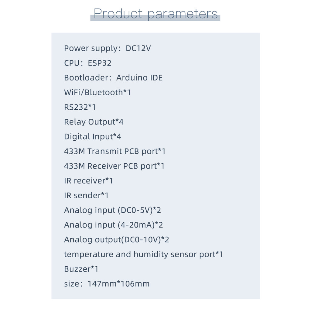The width and height of the screenshot is (311, 311).
Task: Select the DC12V value text
Action: tap(138, 48)
